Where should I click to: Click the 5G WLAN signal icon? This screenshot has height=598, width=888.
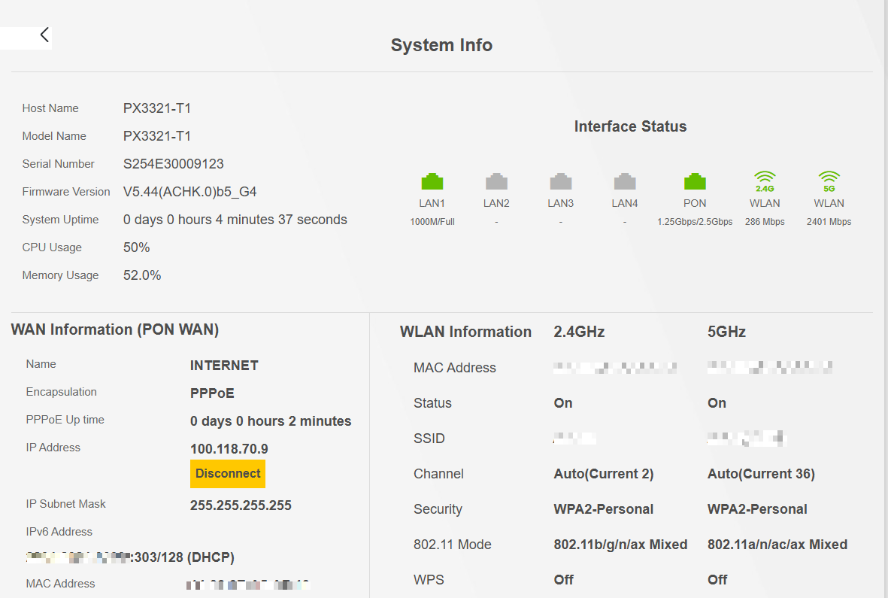829,181
